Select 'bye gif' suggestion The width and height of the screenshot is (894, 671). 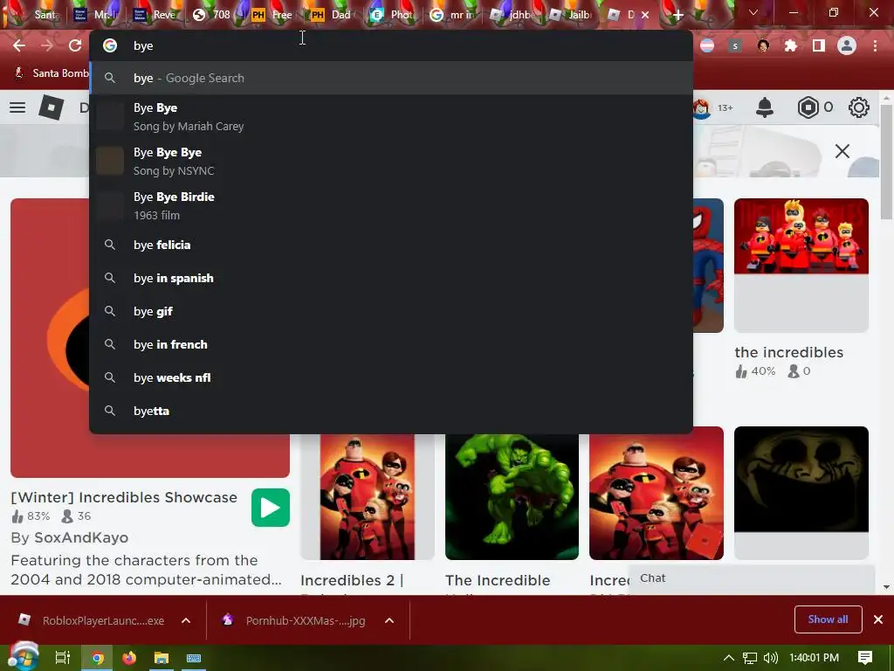tap(391, 311)
